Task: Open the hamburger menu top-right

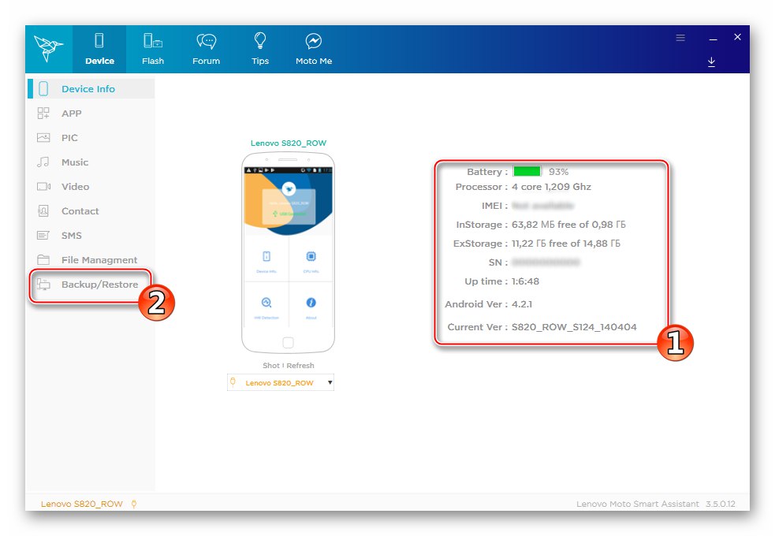Action: point(680,37)
